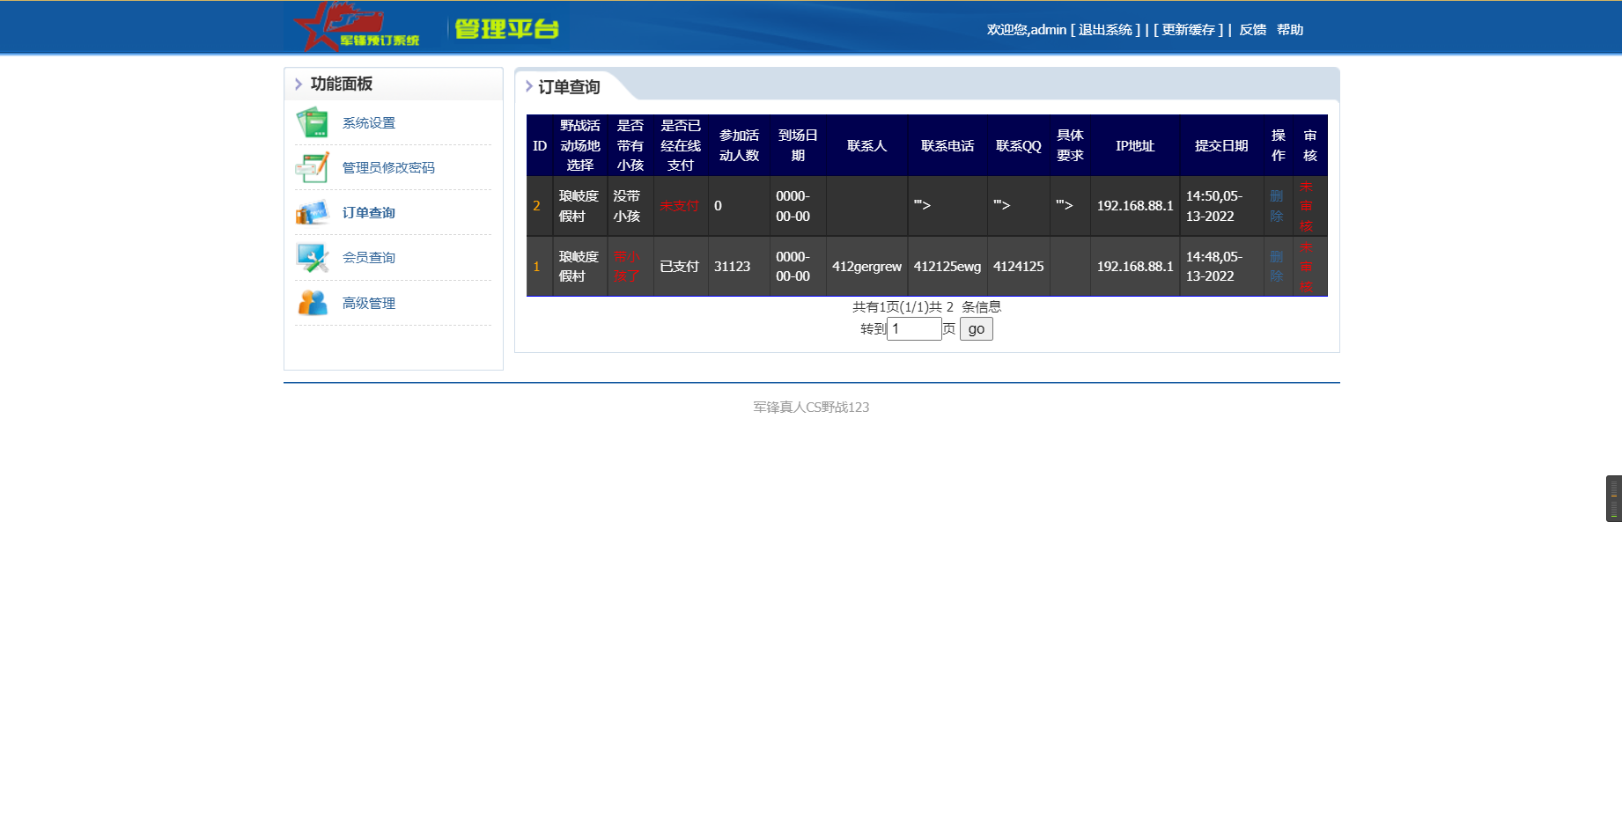1622x838 pixels.
Task: Click the 管理平台 header title
Action: tap(506, 29)
